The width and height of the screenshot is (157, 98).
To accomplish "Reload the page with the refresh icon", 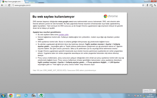I will (9, 5).
